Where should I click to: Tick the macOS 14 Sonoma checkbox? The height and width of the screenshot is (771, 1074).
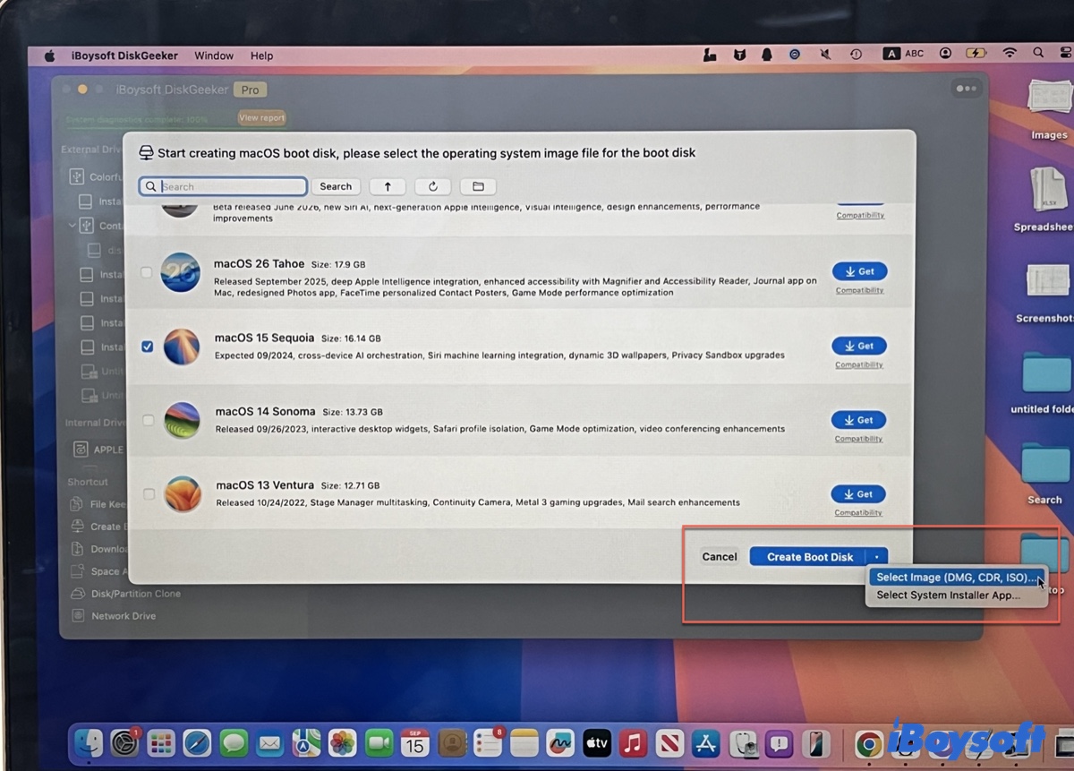click(149, 420)
